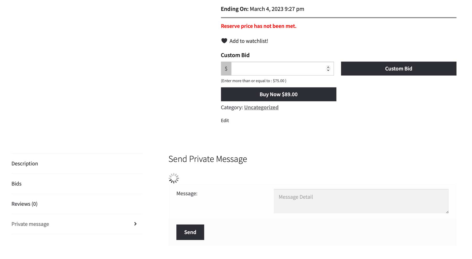Viewport: 472px width, 259px height.
Task: Open the Uncategorized category link
Action: pyautogui.click(x=261, y=107)
